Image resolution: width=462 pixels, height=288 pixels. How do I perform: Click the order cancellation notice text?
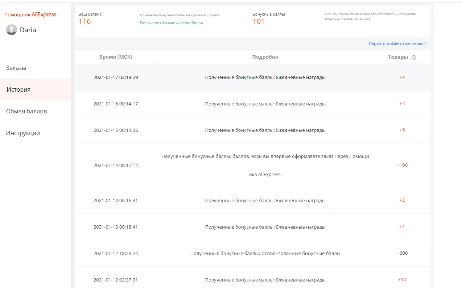[x=371, y=17]
